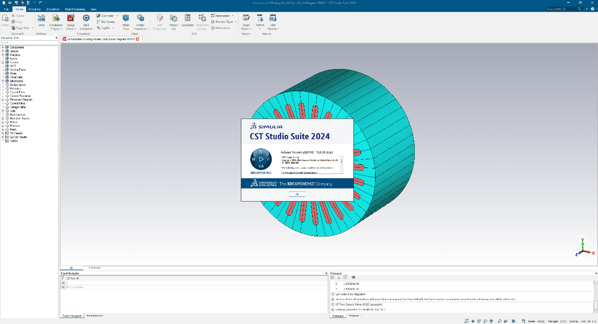Click the license text scrollbar in the dialog

tap(342, 164)
